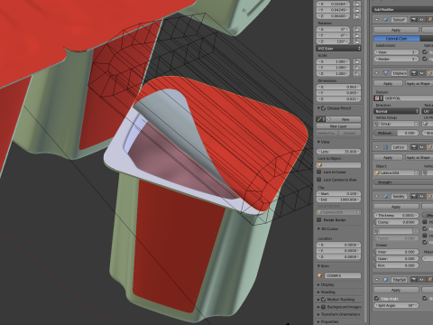The height and width of the screenshot is (325, 433).
Task: Click the Grease Pencil draw pencil icon
Action: coord(319,119)
